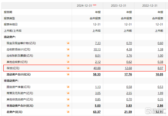Select 2023 固定资产净值 value 0.58
The image size is (168, 116).
[129, 87]
